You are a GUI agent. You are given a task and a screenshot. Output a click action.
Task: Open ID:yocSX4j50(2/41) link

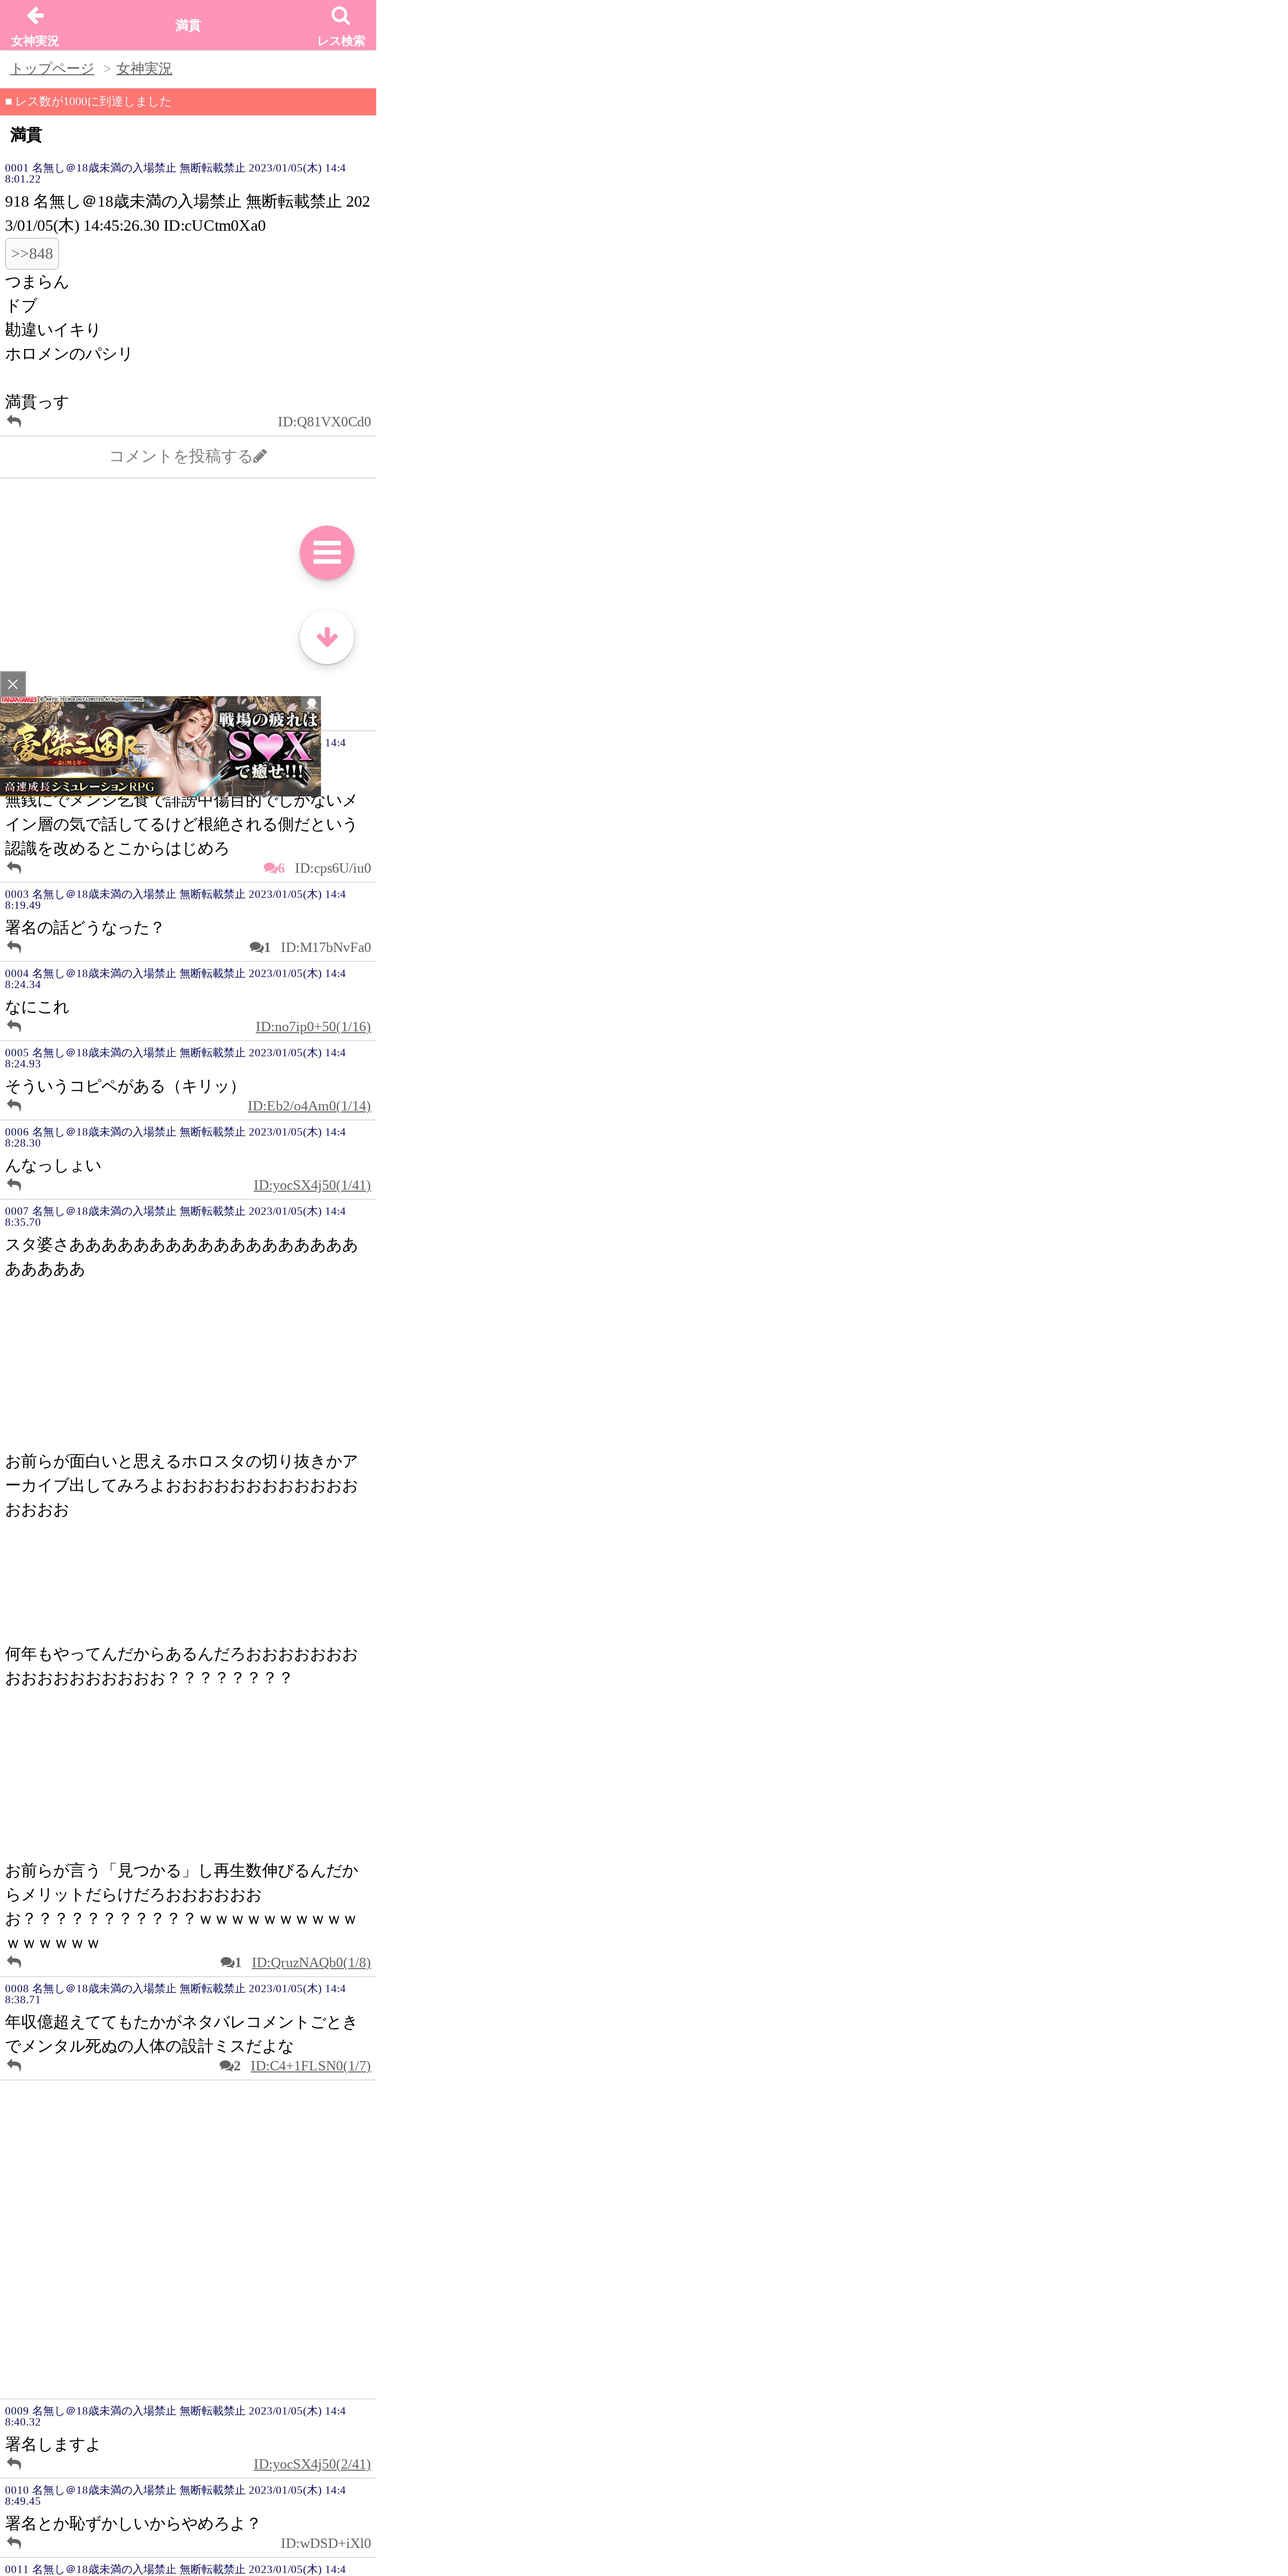point(312,2464)
